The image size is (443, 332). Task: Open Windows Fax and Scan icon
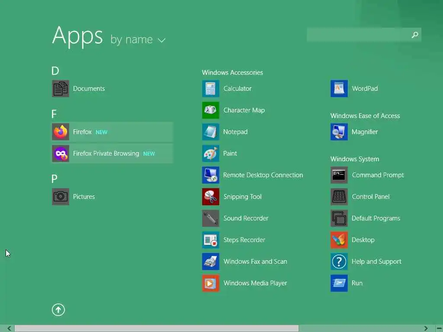(211, 262)
